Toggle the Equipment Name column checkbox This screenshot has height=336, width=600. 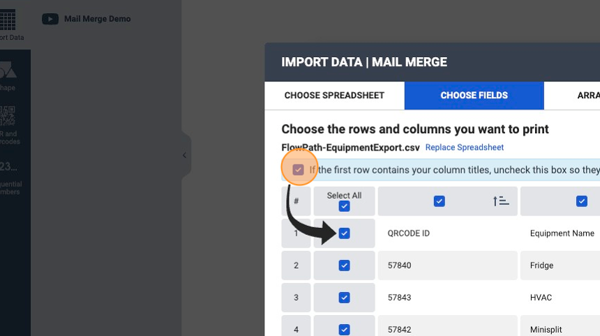point(582,201)
